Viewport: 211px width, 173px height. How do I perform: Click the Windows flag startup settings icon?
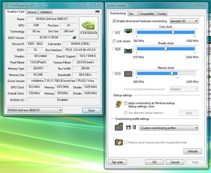[x=119, y=104]
